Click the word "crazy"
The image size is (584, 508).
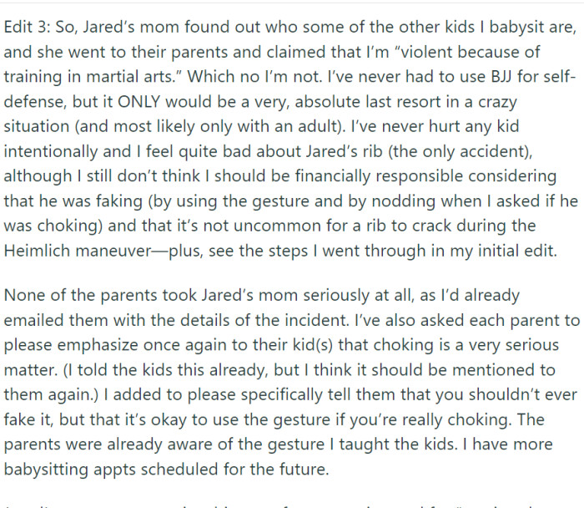pyautogui.click(x=495, y=102)
